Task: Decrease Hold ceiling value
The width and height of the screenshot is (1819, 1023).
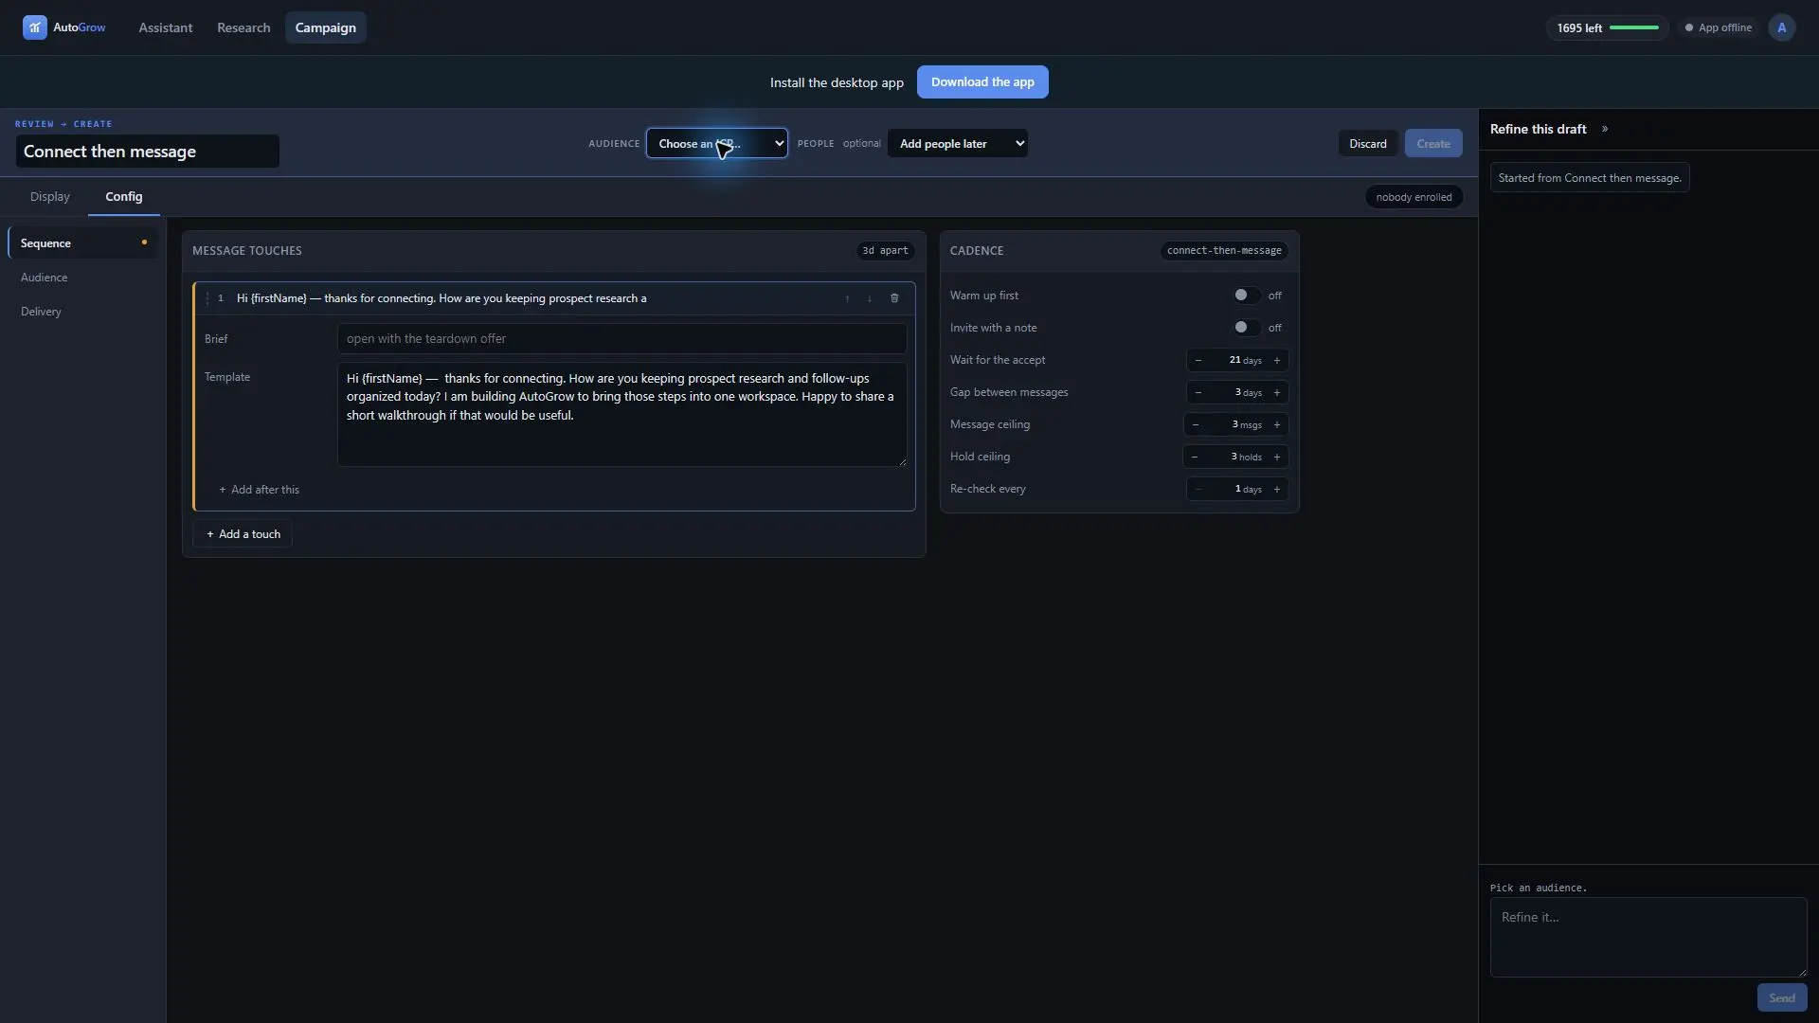Action: pos(1195,457)
